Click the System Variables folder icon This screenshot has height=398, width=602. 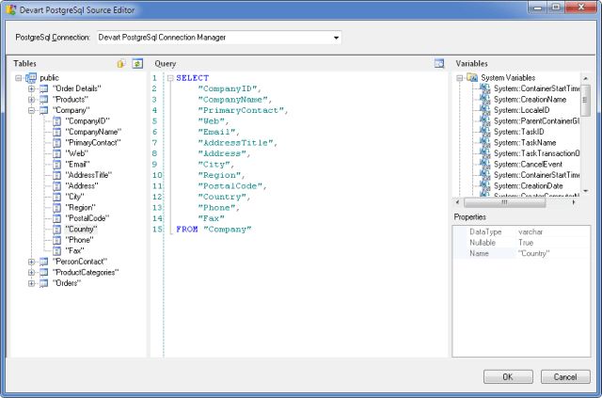click(x=472, y=77)
